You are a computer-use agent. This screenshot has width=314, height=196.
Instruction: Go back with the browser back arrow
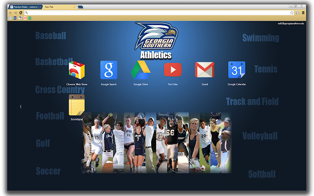10,13
